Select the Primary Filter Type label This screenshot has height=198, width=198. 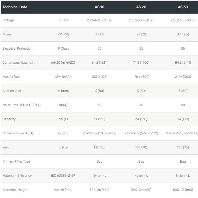[16, 161]
